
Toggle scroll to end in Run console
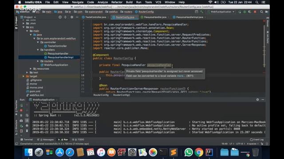(27, 121)
